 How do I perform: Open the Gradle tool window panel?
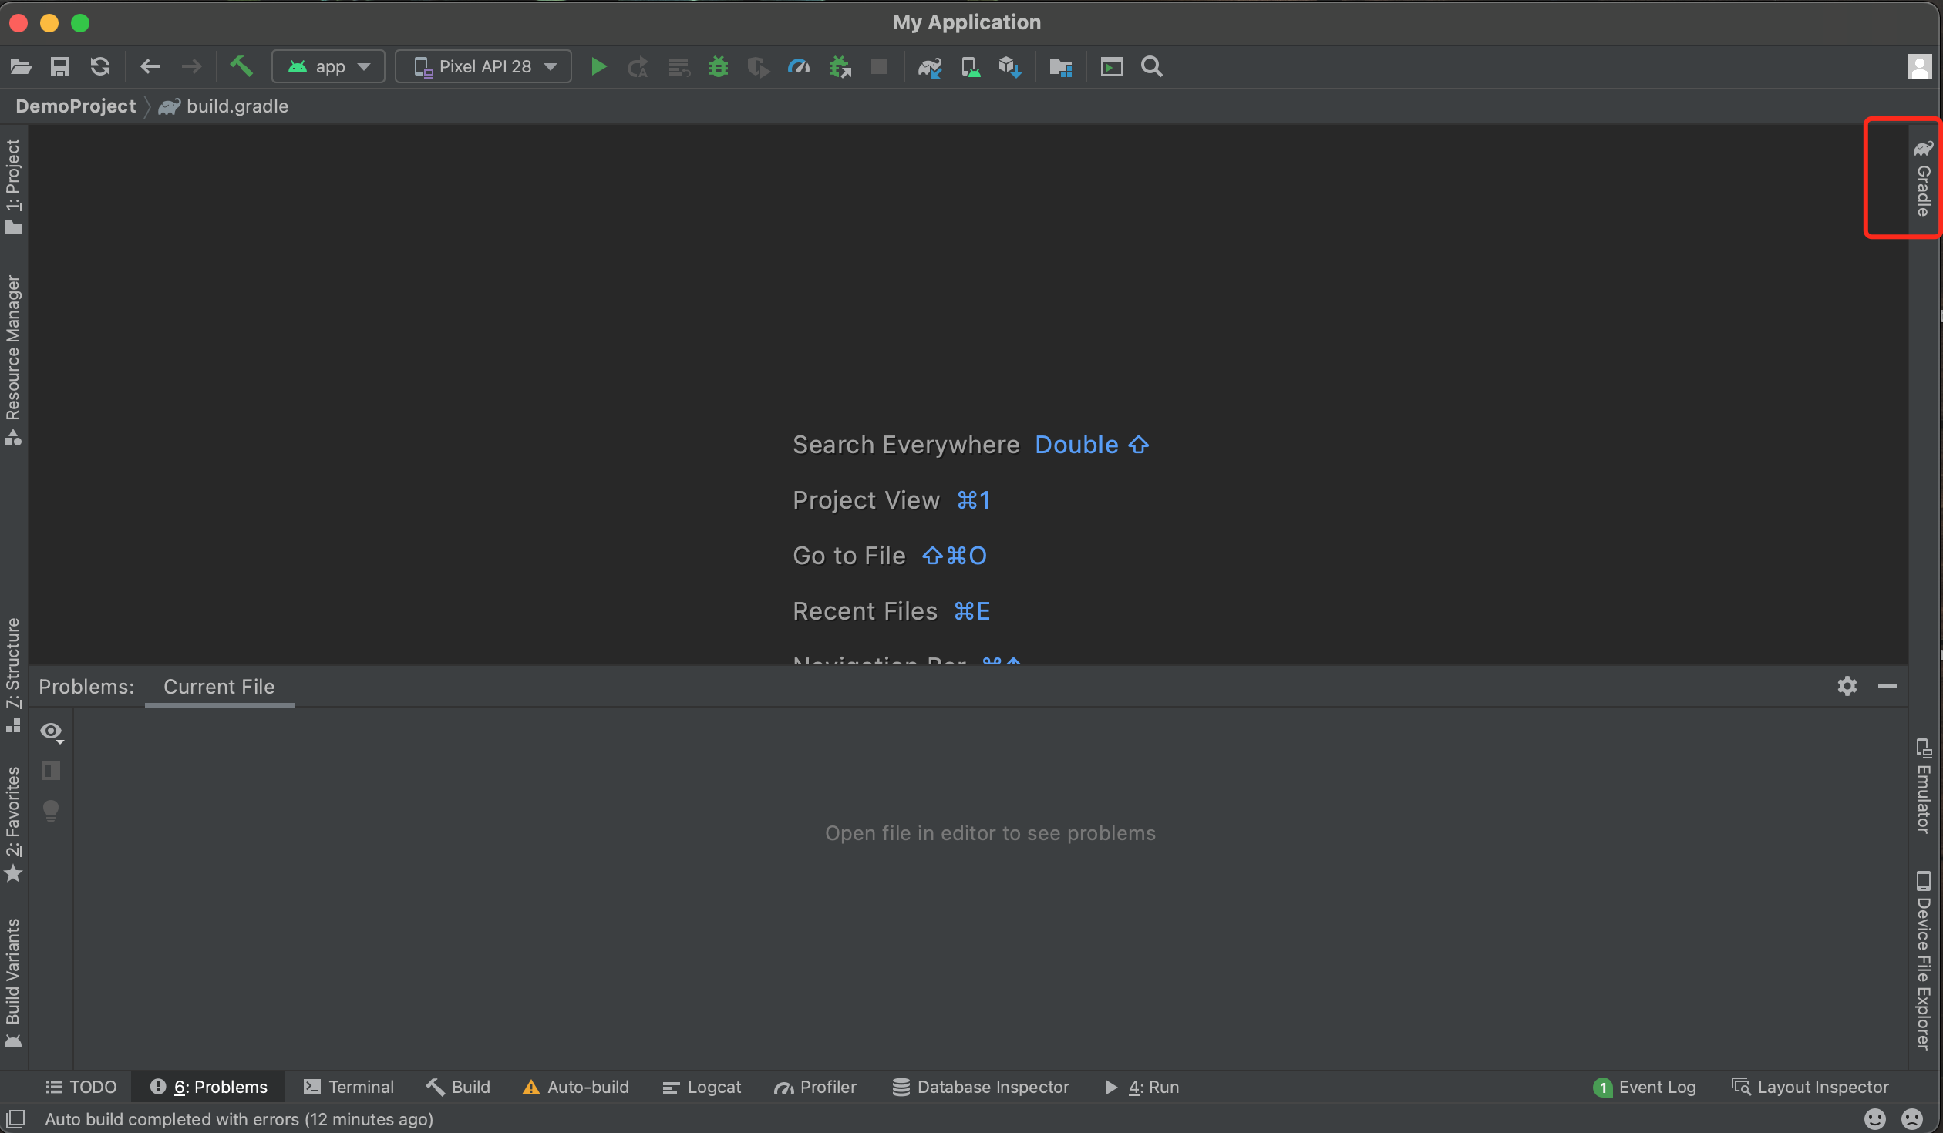tap(1922, 179)
